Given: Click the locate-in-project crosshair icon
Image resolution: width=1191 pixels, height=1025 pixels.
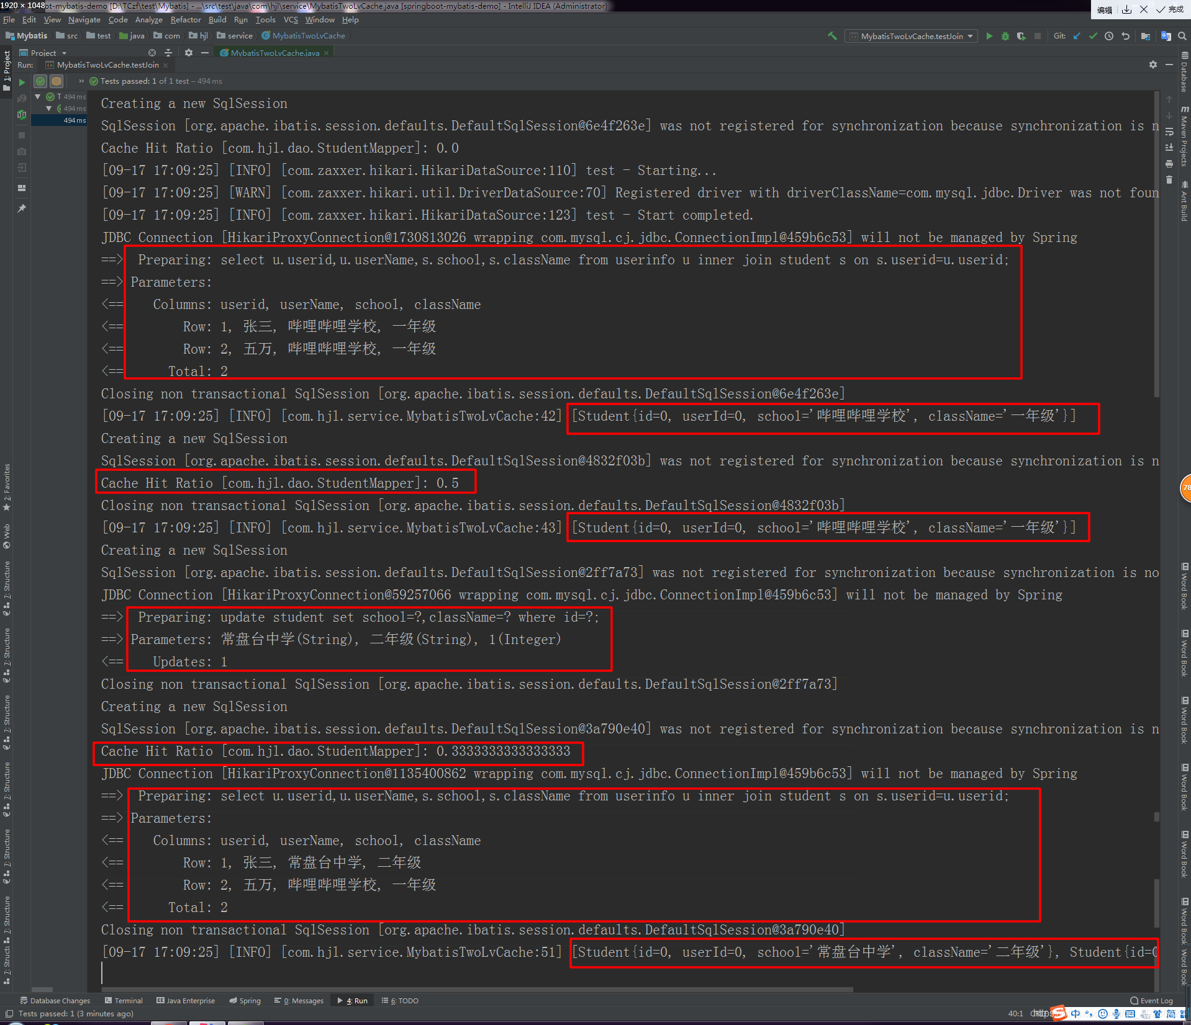Looking at the screenshot, I should coord(152,53).
